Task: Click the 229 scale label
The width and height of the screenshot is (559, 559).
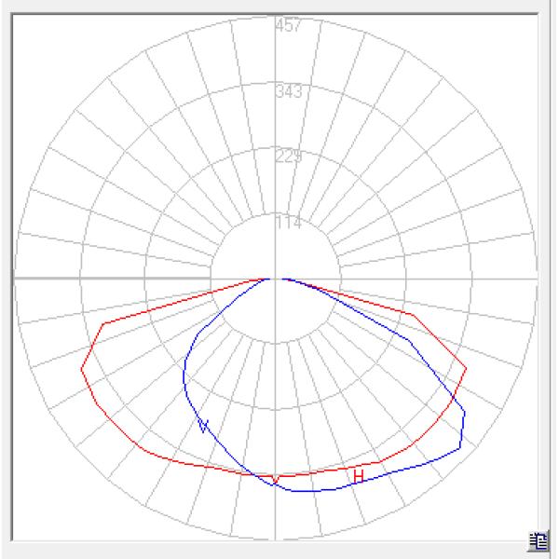Action: [288, 157]
